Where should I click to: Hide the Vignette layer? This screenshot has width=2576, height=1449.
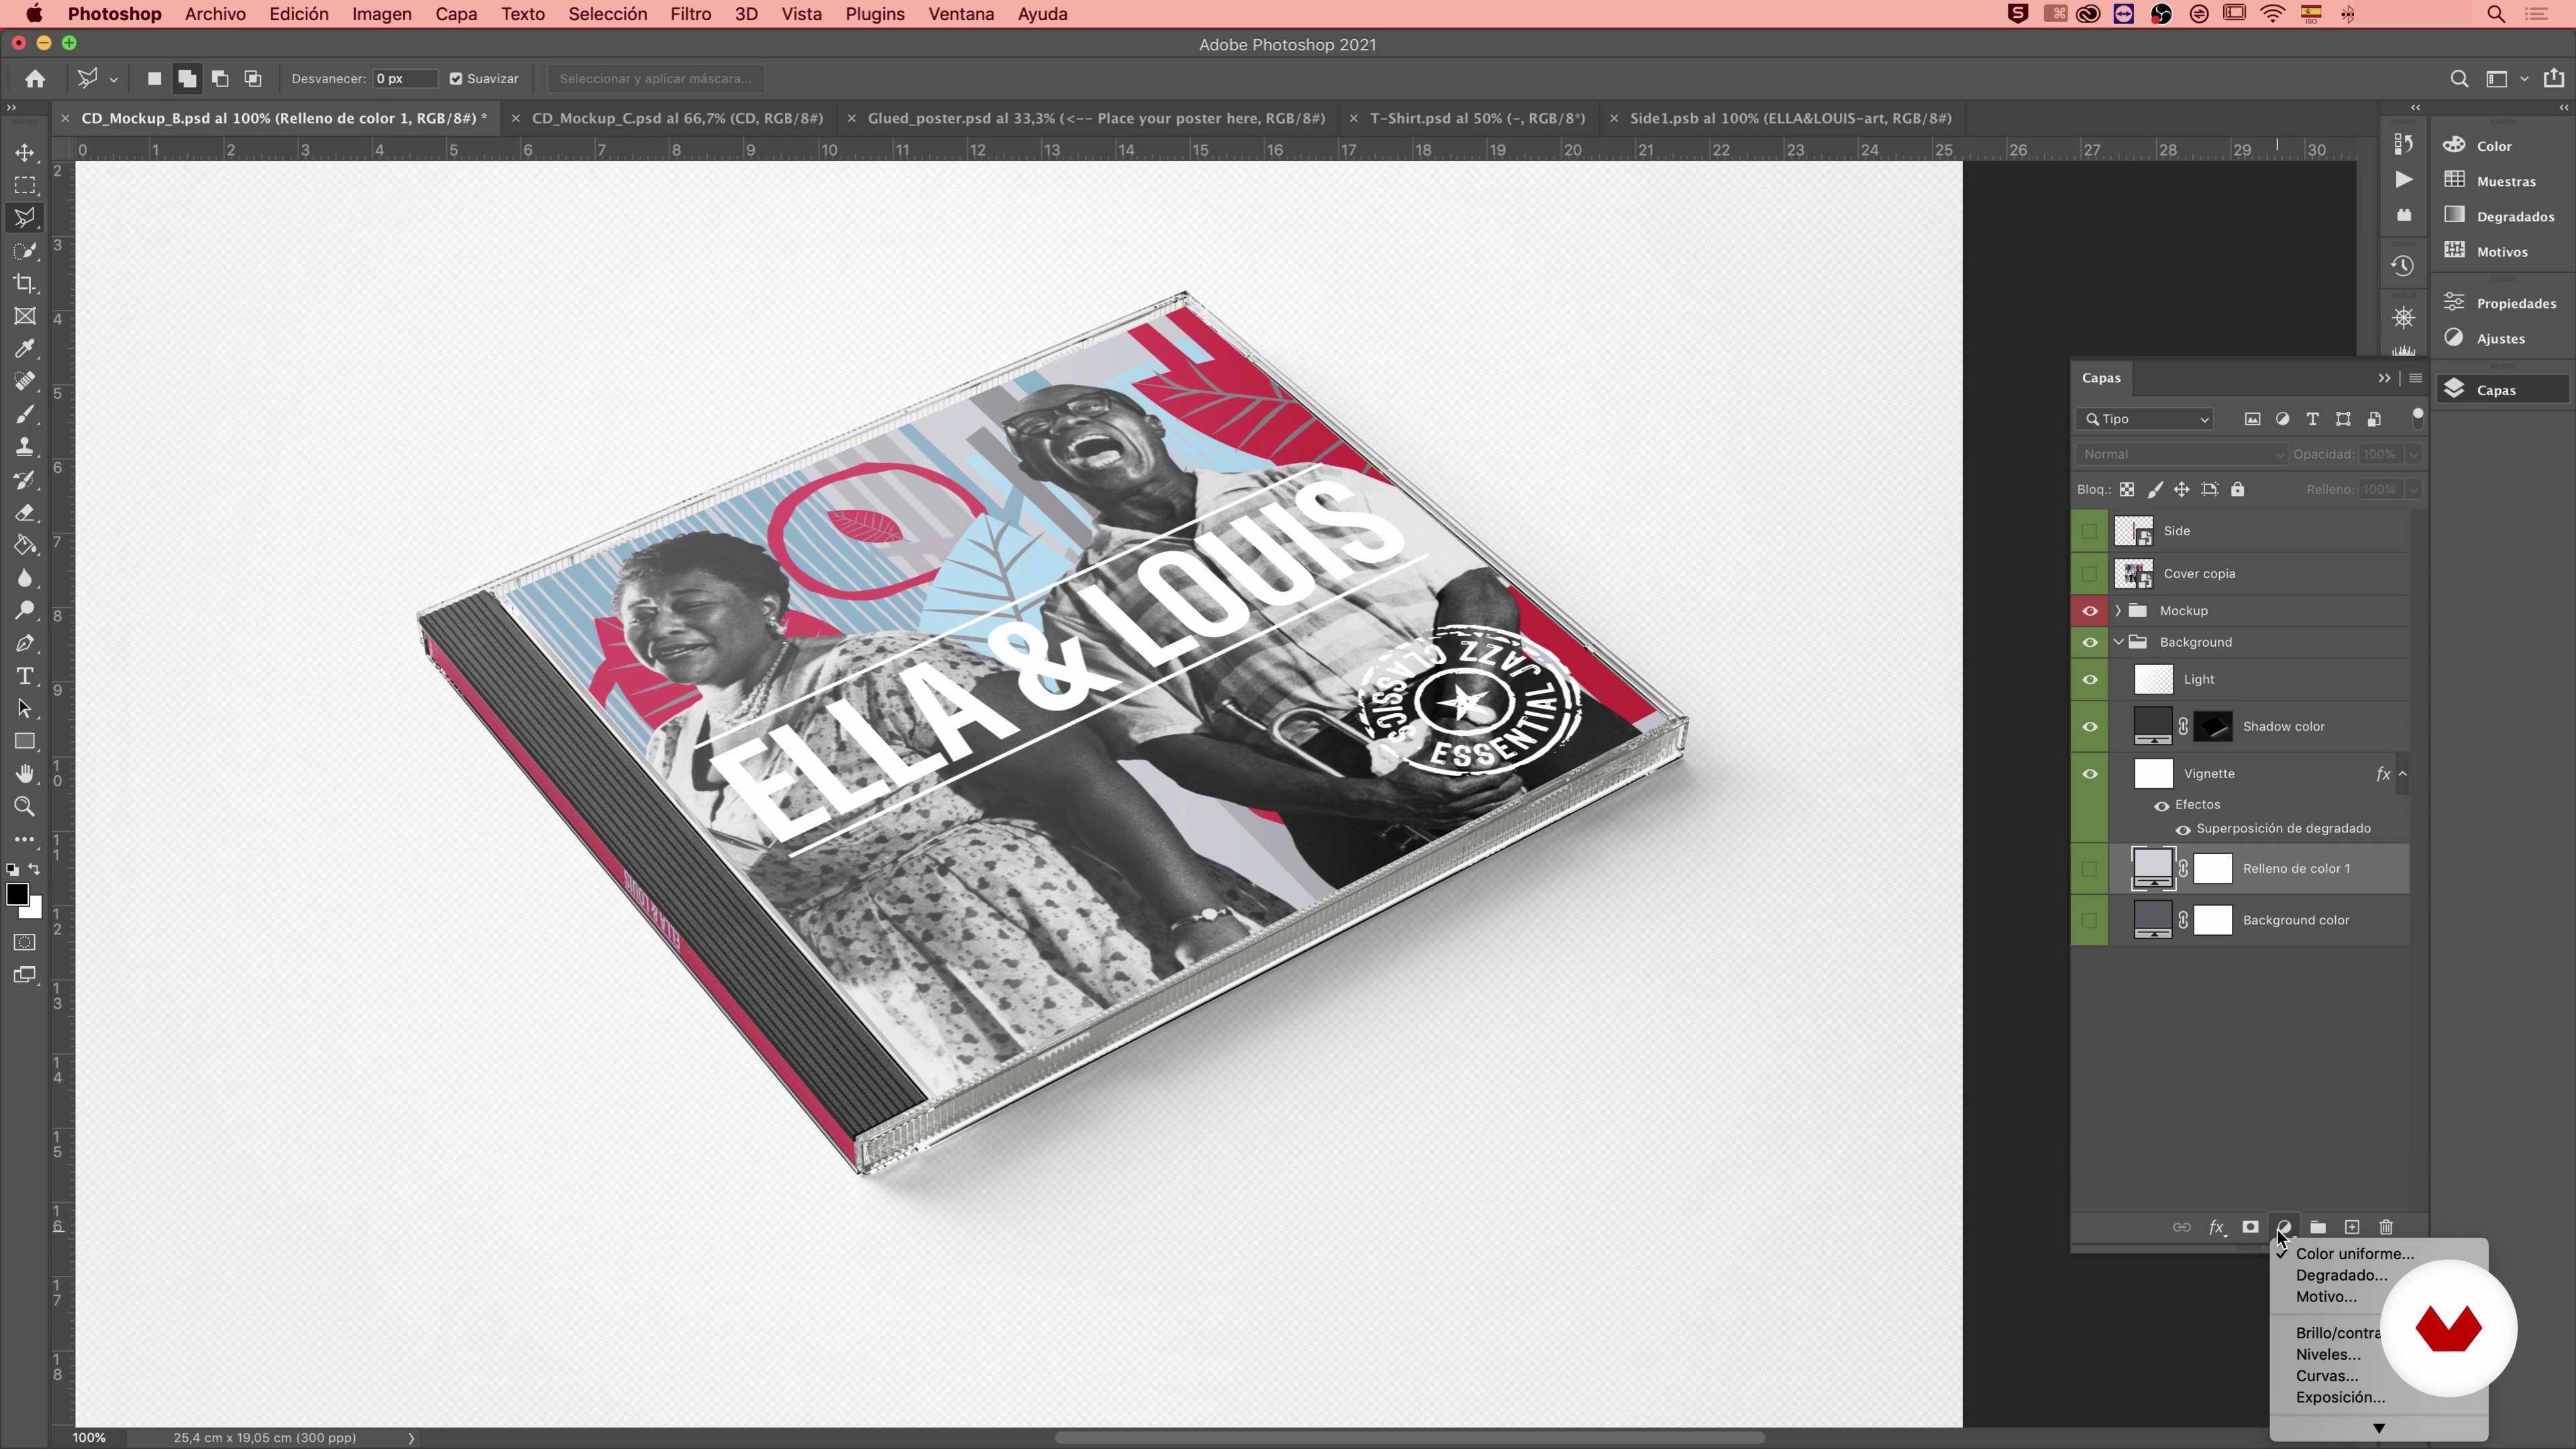coord(2090,774)
